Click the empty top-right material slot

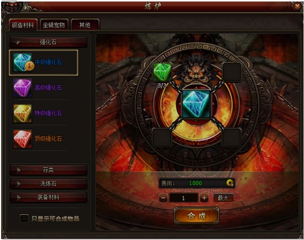(x=232, y=72)
